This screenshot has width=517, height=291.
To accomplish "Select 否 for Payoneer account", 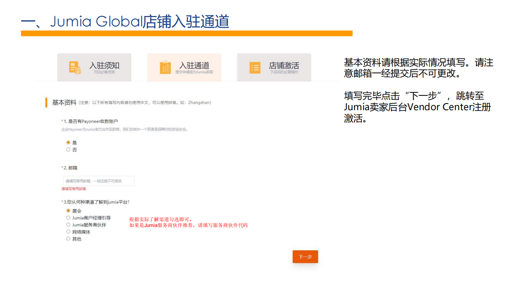I will point(68,149).
